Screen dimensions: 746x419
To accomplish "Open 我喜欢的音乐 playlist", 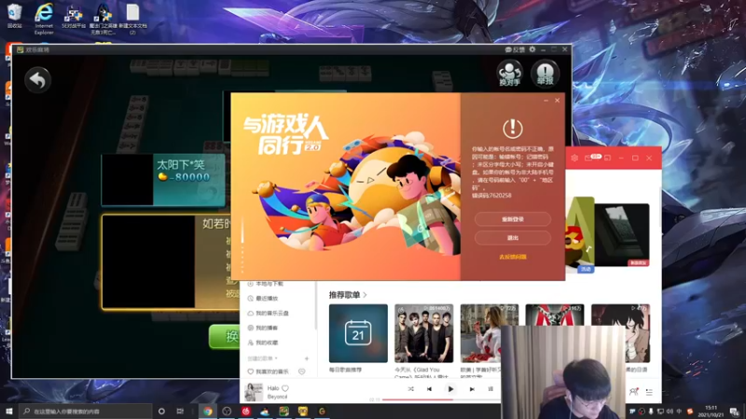I will (x=268, y=372).
